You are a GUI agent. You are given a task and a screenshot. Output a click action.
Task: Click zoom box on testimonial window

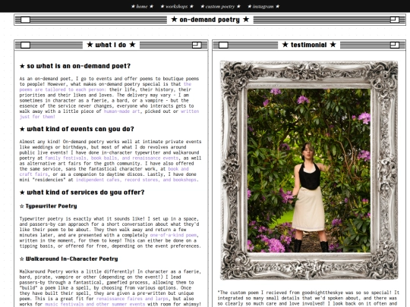[395, 45]
